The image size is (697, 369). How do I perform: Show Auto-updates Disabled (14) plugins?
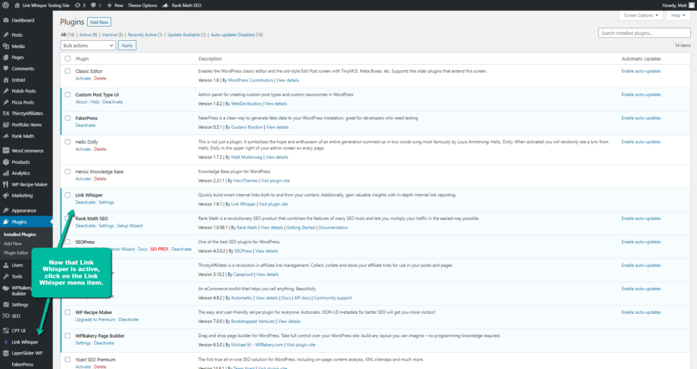coord(237,35)
